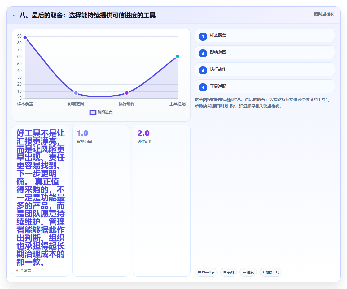The image size is (347, 289).
Task: Click the icon inside the 表格 chip
Action: [225, 272]
